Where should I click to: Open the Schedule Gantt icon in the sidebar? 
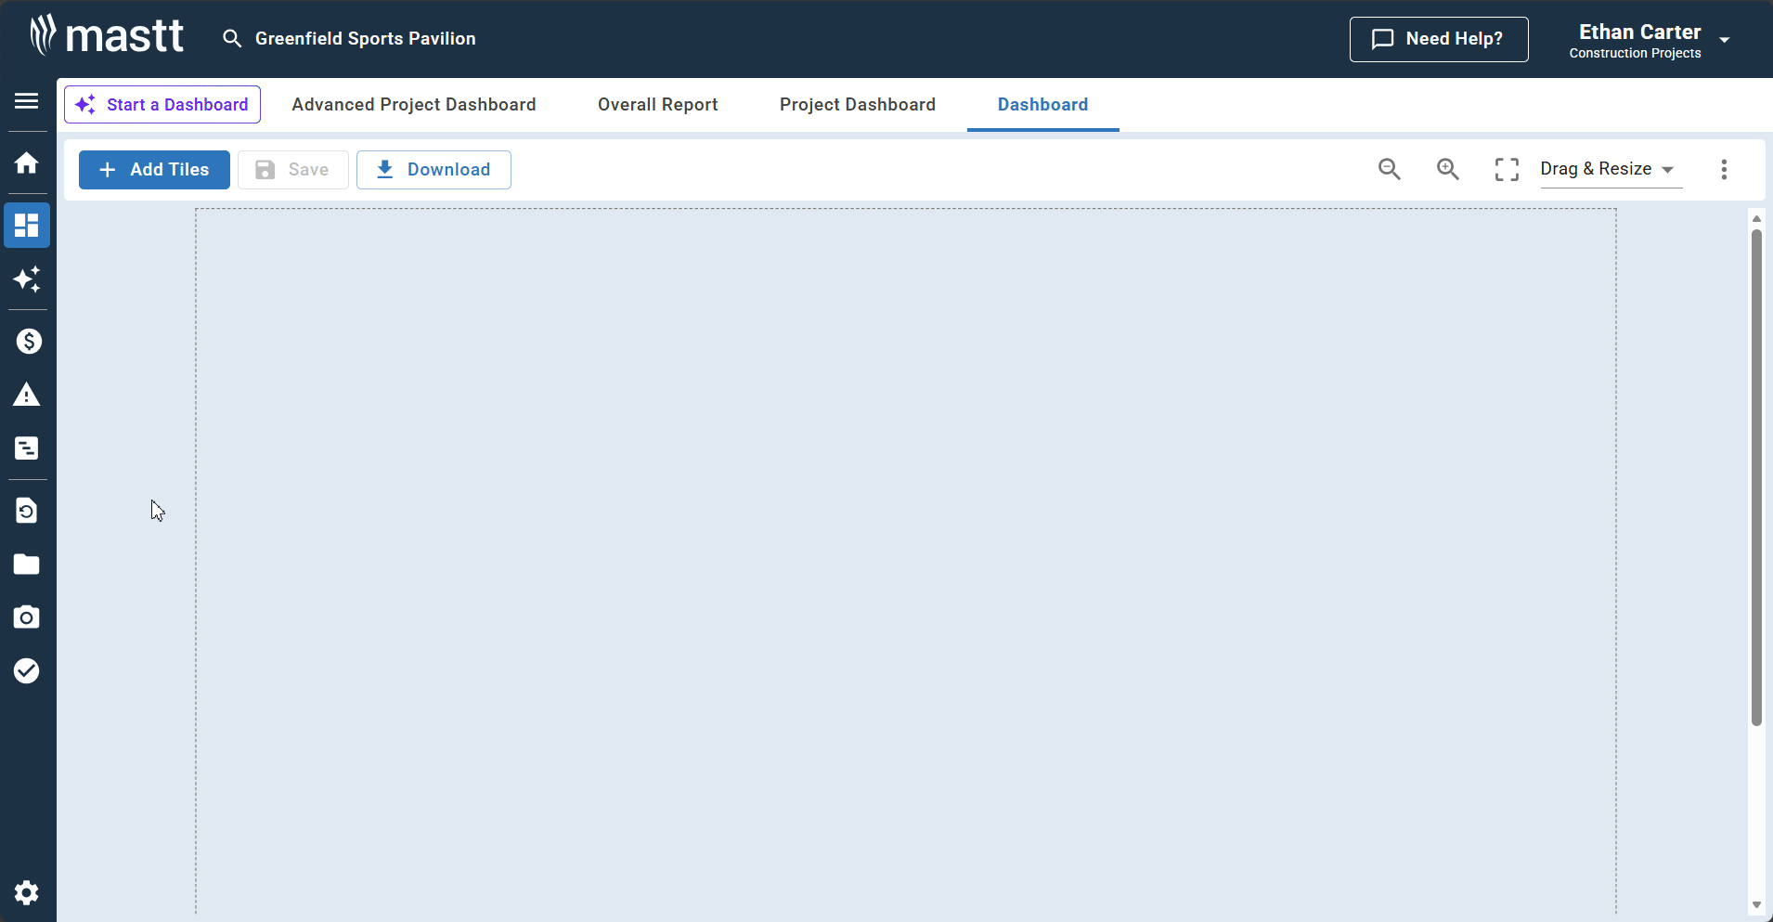point(27,448)
